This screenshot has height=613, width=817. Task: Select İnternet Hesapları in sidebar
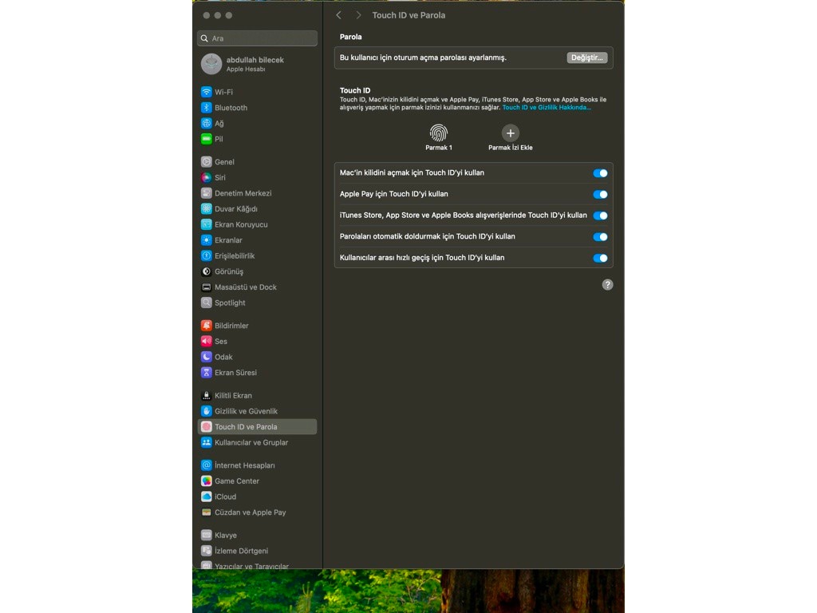click(x=258, y=465)
